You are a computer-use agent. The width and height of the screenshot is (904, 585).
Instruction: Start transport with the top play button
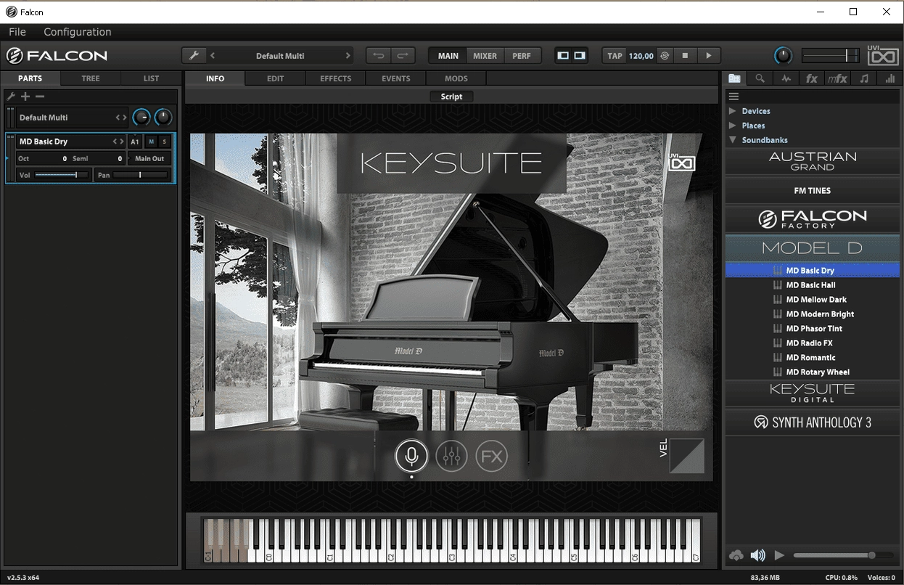pyautogui.click(x=708, y=56)
